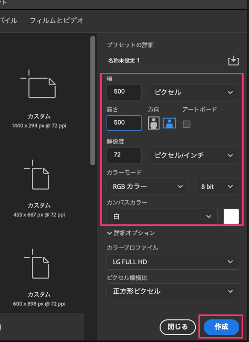
Task: Open the RGB カラー mode dropdown
Action: point(148,187)
